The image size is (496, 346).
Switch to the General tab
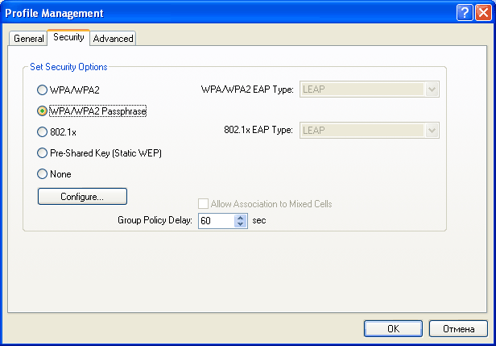click(x=28, y=39)
